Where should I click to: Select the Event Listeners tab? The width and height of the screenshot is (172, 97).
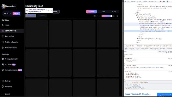145,48
